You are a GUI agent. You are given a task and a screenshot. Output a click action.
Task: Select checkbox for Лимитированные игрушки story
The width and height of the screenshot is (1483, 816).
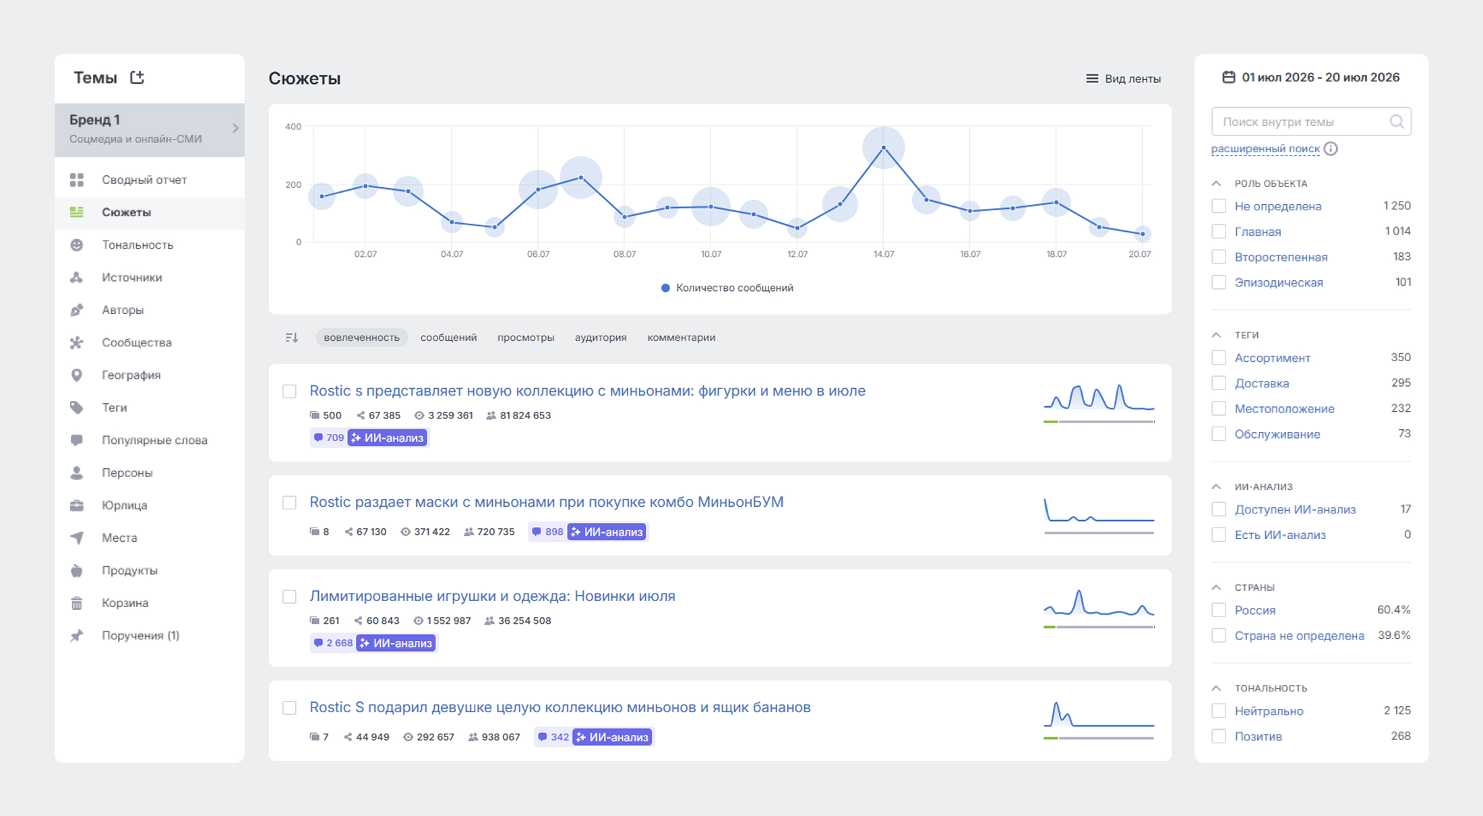point(289,597)
